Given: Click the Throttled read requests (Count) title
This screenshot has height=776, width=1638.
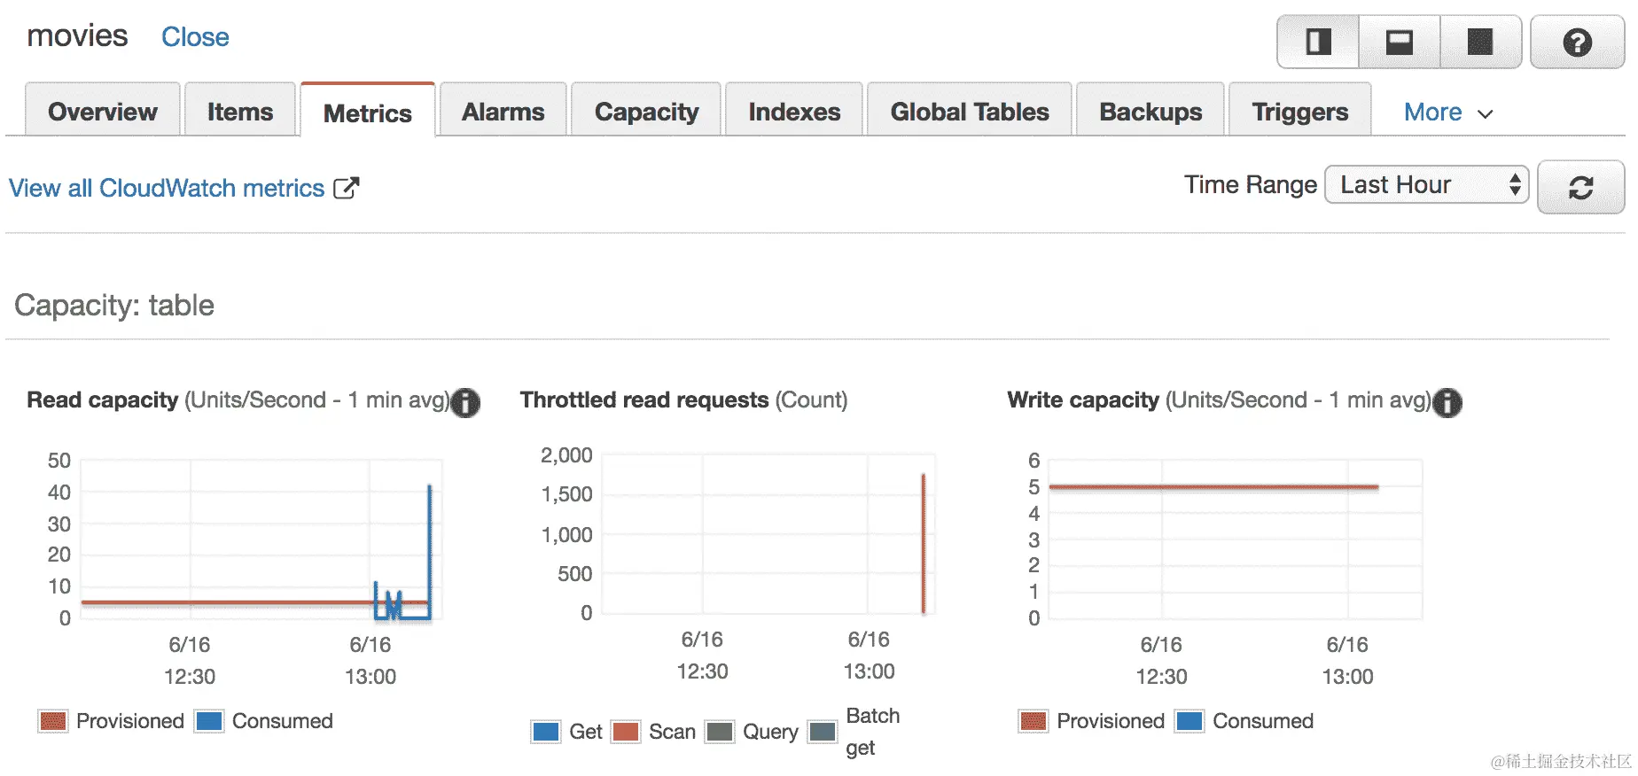Looking at the screenshot, I should coord(683,400).
